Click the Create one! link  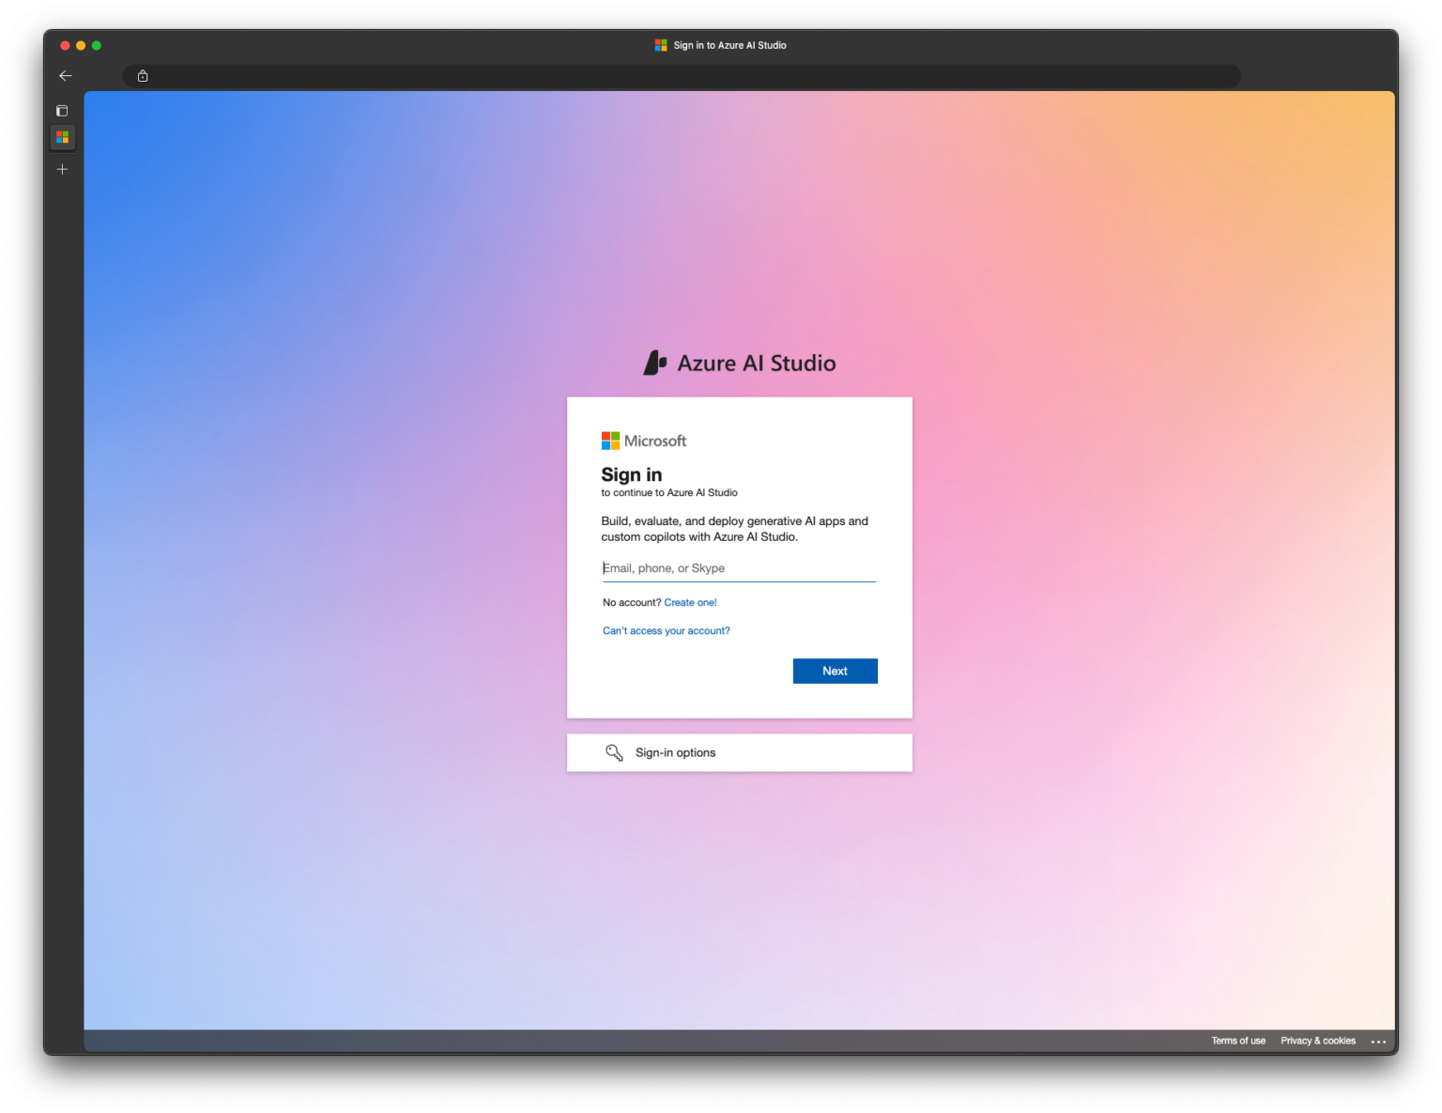(690, 603)
